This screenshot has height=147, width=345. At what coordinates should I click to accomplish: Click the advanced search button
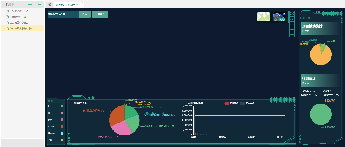(x=100, y=14)
